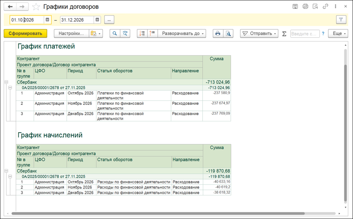The height and width of the screenshot is (219, 353).
Task: Click the График начислений heading
Action: coord(50,135)
